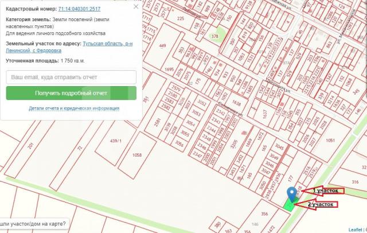Image resolution: width=367 pixels, height=233 pixels.
Task: Close the parcel info popup
Action: click(136, 6)
